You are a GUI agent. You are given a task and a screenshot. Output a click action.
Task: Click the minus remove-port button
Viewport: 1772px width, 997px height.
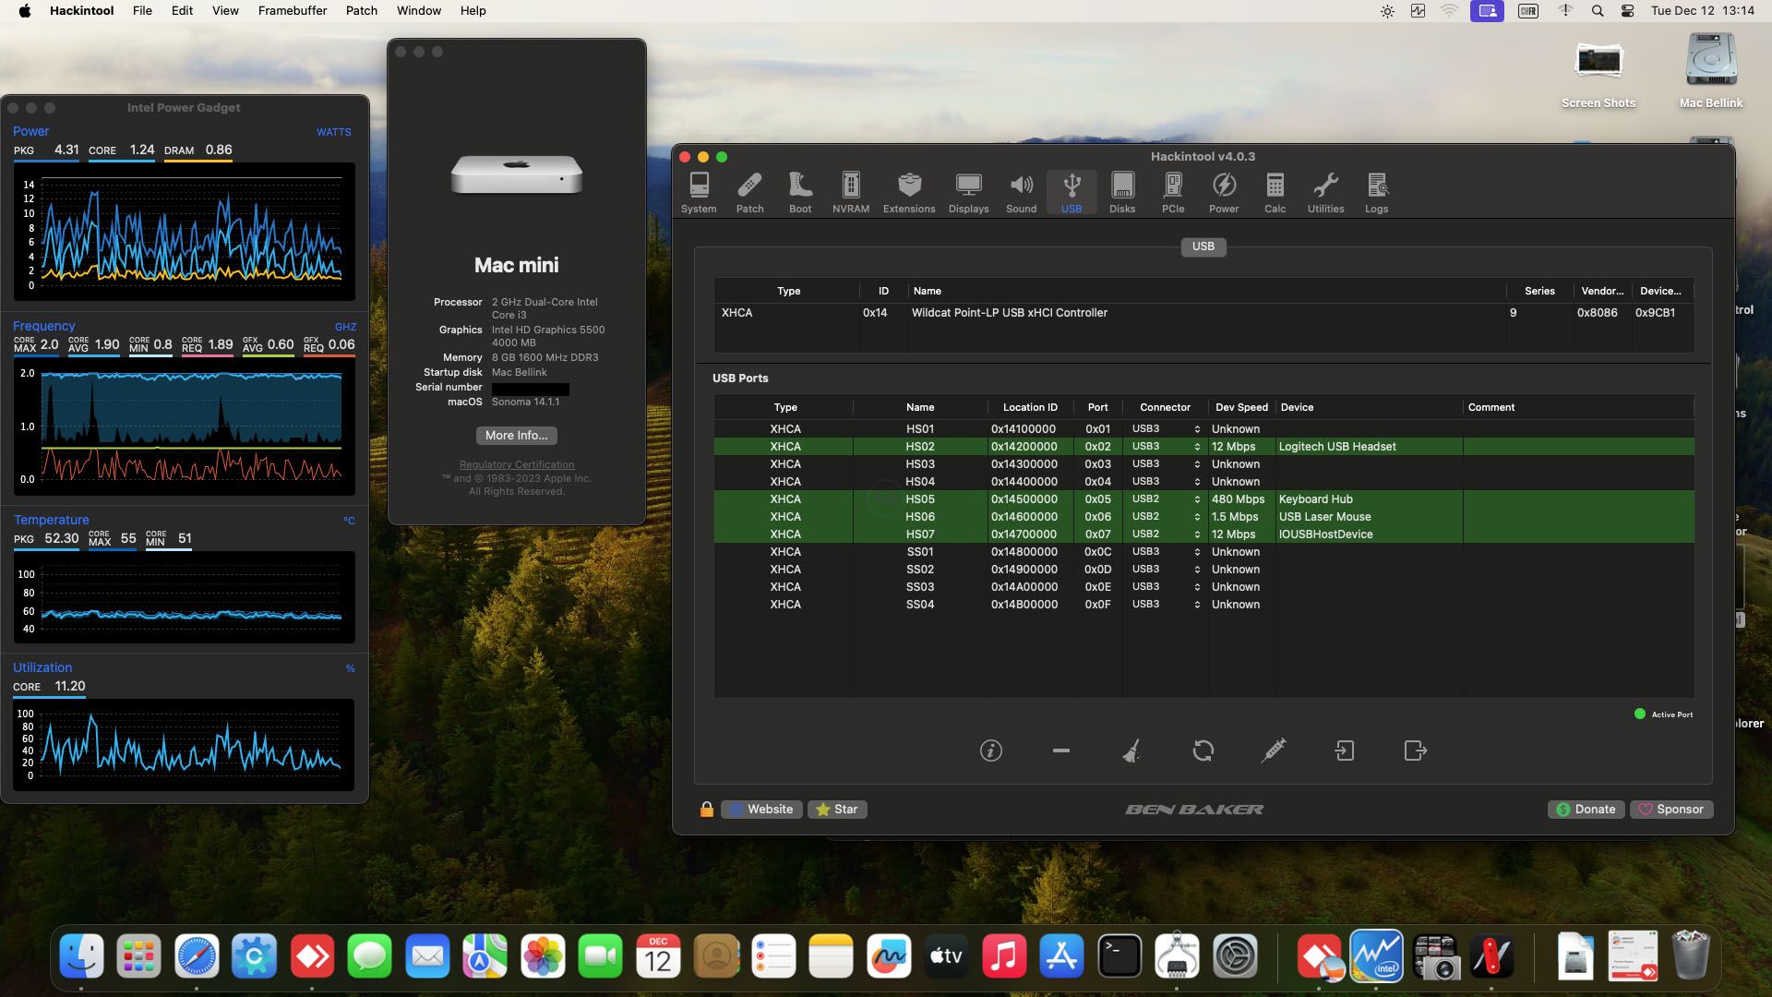(1061, 751)
